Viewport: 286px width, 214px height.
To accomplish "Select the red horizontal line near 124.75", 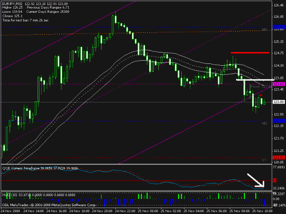I will click(x=250, y=53).
